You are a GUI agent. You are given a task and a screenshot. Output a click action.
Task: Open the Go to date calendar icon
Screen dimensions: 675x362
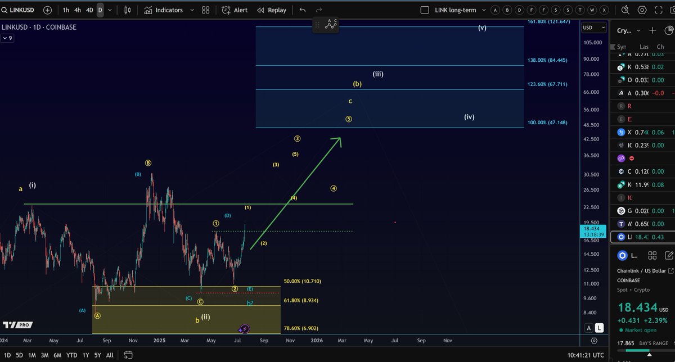tap(128, 355)
